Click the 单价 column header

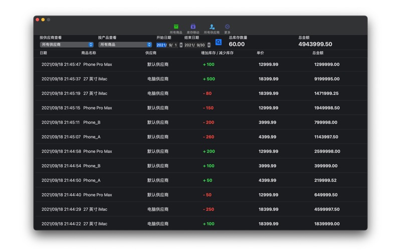[x=260, y=53]
